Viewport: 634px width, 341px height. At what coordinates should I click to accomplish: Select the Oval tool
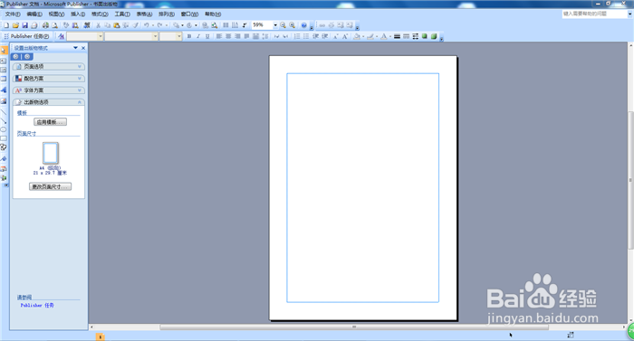click(x=4, y=129)
